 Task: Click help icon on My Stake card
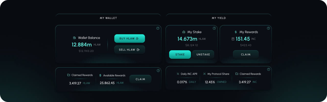click(214, 28)
